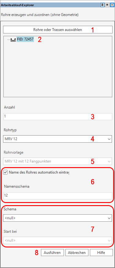Select the FID: 72457 tree entry
This screenshot has height=268, width=115.
coord(25,40)
